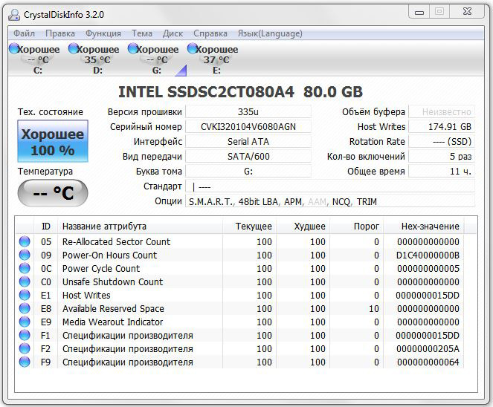Open the Правка menu
This screenshot has width=493, height=407.
60,33
